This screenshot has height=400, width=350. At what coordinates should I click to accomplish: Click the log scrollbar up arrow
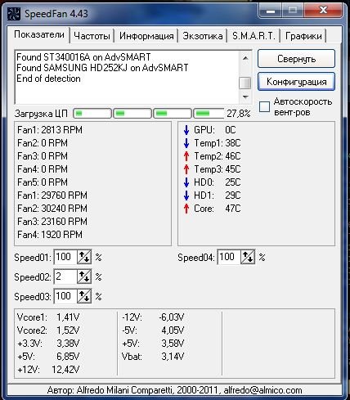click(x=245, y=58)
